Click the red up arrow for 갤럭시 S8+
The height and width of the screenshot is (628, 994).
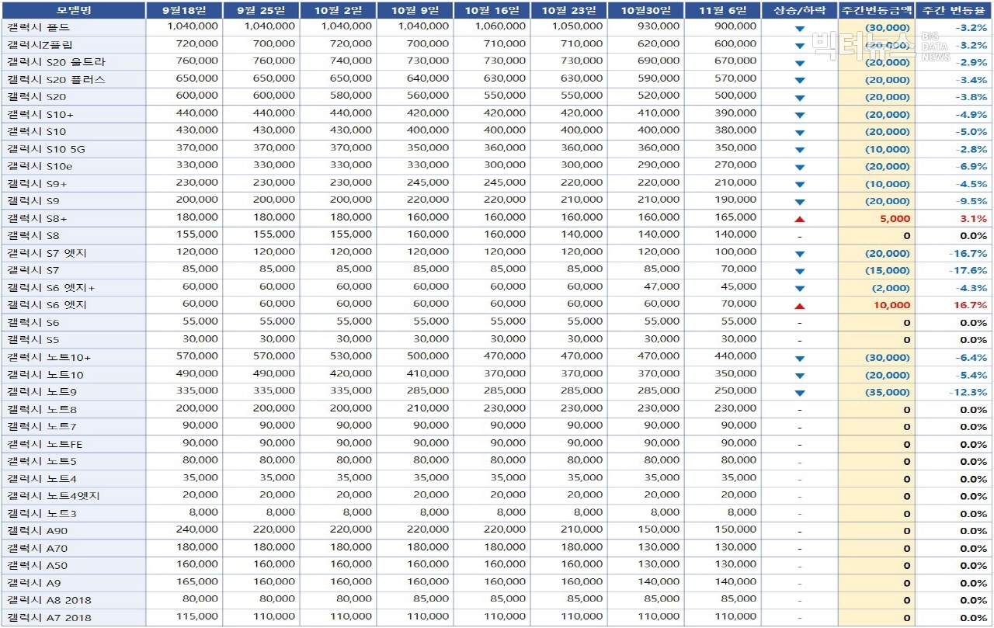[x=800, y=220]
